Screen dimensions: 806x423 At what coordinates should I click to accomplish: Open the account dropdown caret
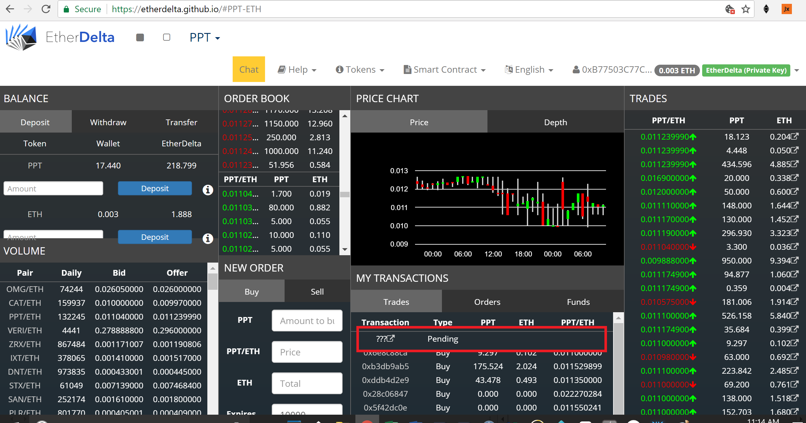pos(797,70)
